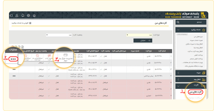Click the expiry date '۱۴۰۰/۰۸/۲۹' cell
Viewport: 214px width, 111px height.
93,82
